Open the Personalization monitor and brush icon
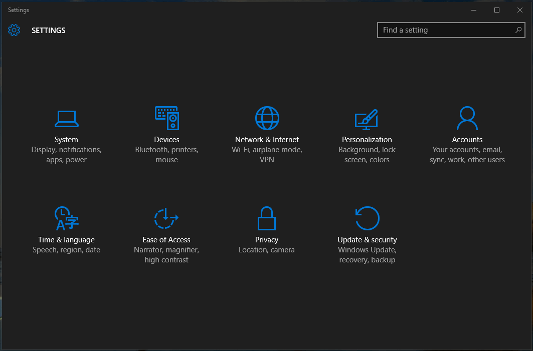 (x=367, y=119)
